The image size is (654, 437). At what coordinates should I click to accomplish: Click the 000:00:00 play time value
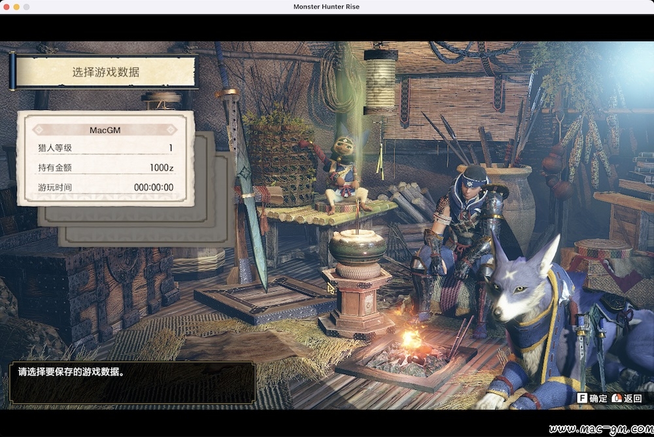(x=154, y=187)
